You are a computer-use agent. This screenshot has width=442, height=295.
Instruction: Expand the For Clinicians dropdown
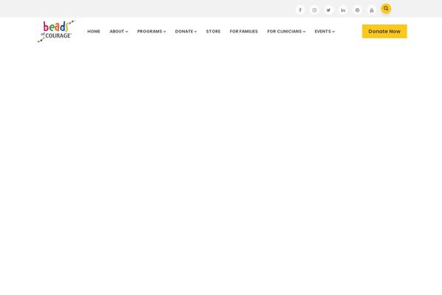[286, 31]
